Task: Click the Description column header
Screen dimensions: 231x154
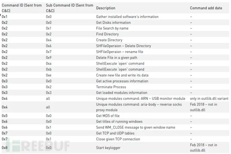Action: coord(106,8)
